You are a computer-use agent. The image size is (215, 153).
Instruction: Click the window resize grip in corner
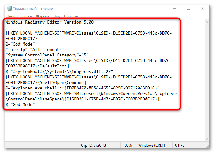point(208,146)
